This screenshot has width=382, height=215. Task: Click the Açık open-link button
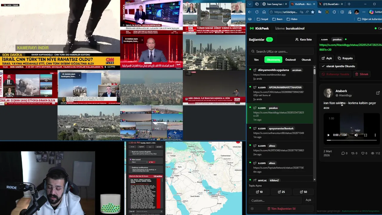click(x=327, y=58)
